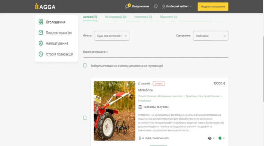Switch to the Неактивні tab
This screenshot has width=264, height=146.
coord(143,17)
